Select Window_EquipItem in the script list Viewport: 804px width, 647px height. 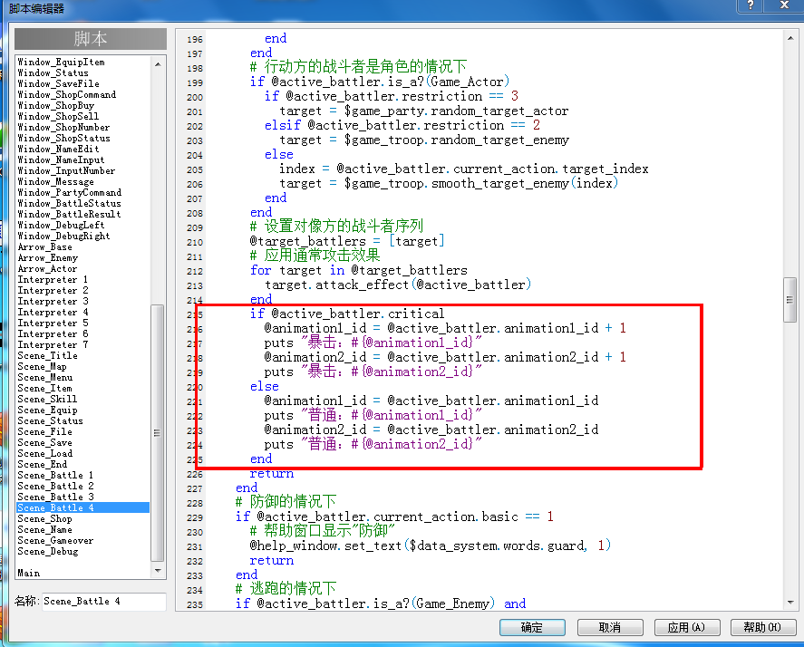[61, 62]
